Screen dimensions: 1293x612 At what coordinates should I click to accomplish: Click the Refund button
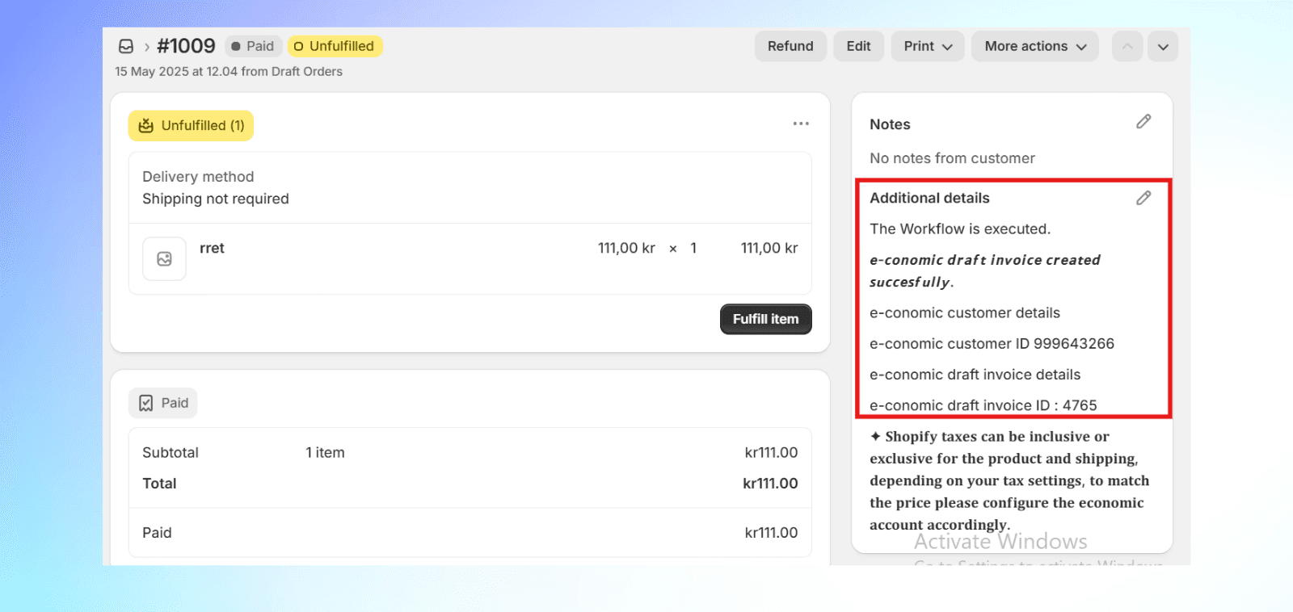(x=790, y=46)
